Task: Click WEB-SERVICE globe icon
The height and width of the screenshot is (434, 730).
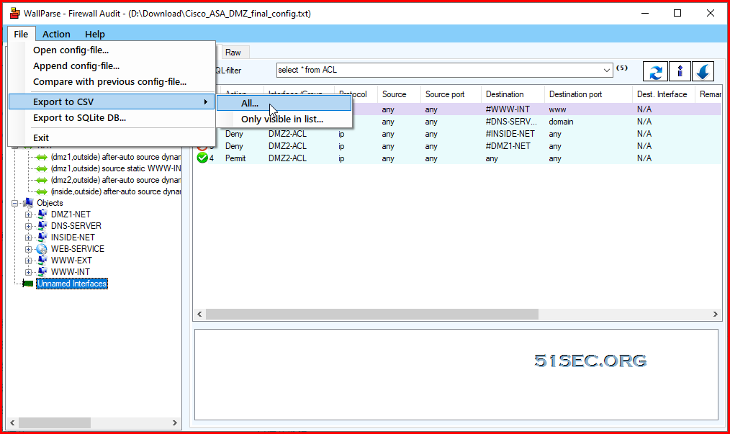Action: 42,248
